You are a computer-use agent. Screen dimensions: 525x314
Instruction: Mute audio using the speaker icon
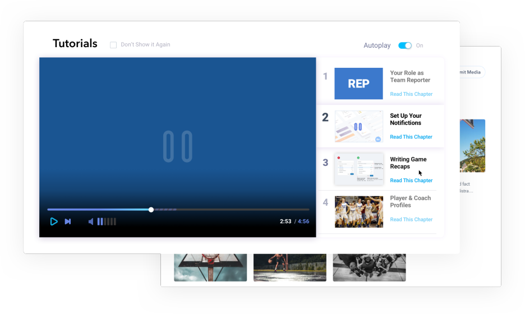pyautogui.click(x=91, y=221)
